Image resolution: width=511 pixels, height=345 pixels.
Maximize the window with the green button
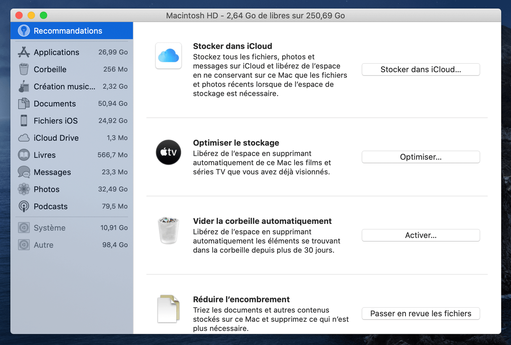(x=43, y=15)
